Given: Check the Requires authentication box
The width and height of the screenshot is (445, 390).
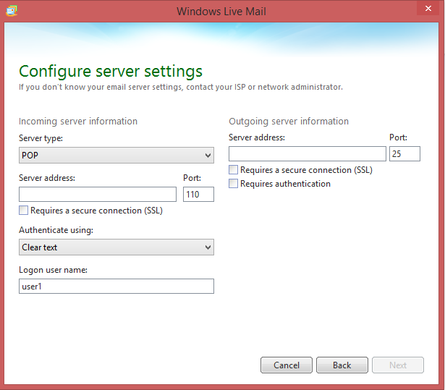Looking at the screenshot, I should point(234,184).
